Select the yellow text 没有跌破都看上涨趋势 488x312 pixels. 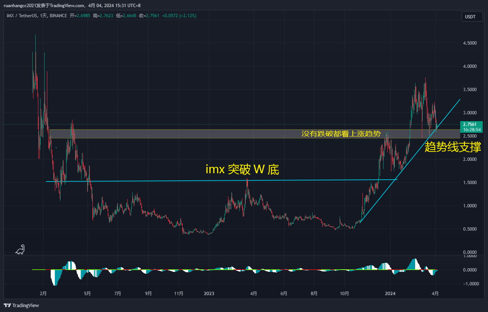coord(341,133)
